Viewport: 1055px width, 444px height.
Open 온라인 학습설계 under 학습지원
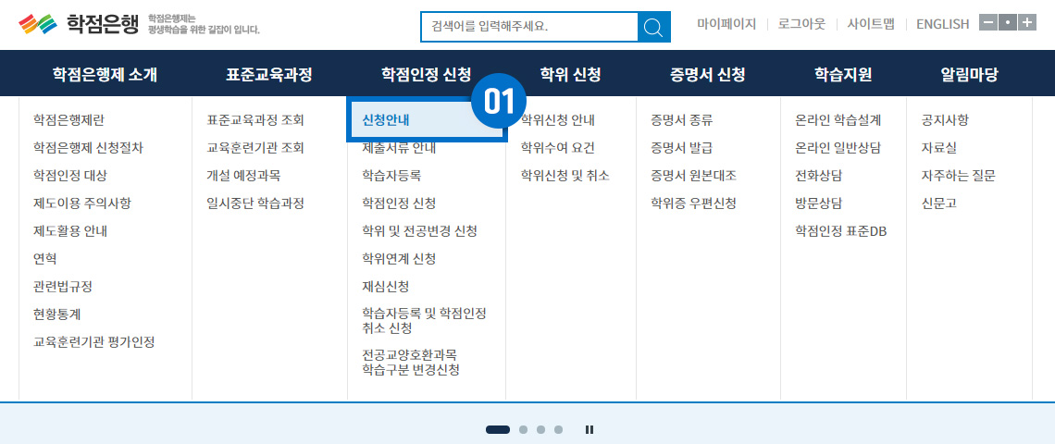click(x=838, y=120)
